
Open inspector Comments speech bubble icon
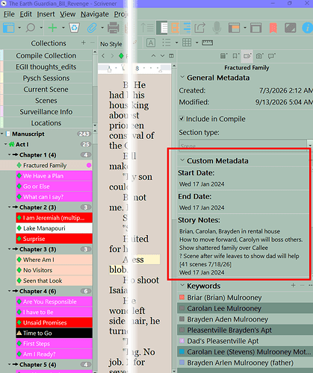tap(271, 56)
